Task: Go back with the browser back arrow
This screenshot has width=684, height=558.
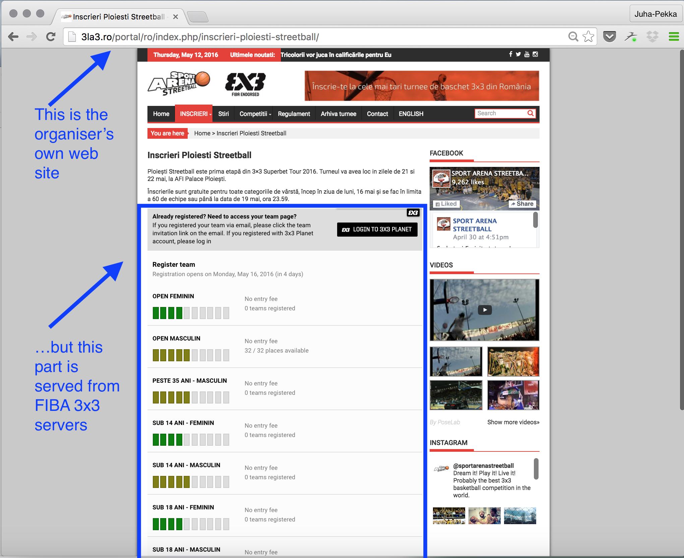Action: point(13,37)
